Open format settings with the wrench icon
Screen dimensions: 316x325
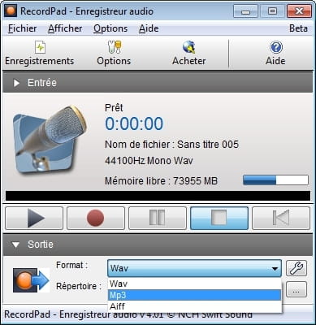tap(297, 268)
